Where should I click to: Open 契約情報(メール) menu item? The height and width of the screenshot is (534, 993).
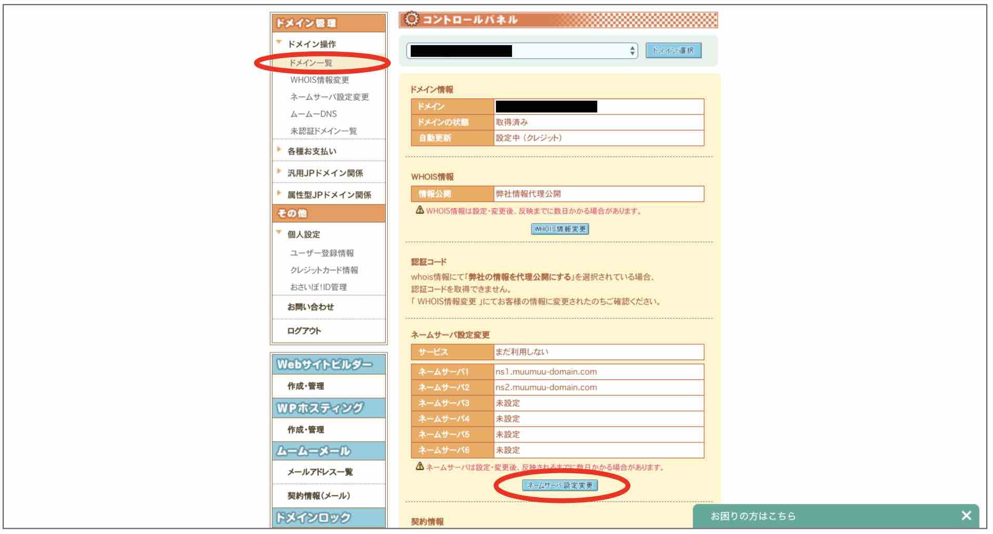tap(319, 496)
